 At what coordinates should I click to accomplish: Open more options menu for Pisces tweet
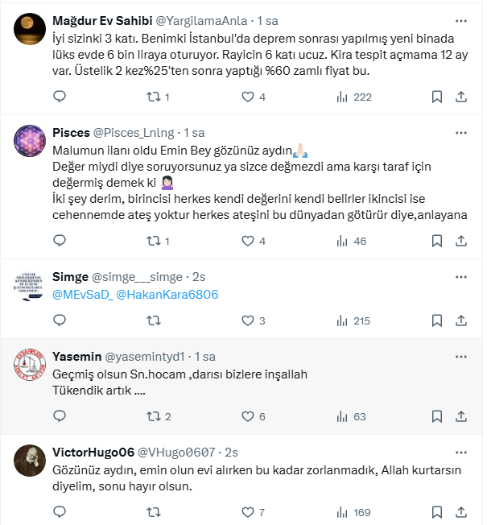(460, 132)
